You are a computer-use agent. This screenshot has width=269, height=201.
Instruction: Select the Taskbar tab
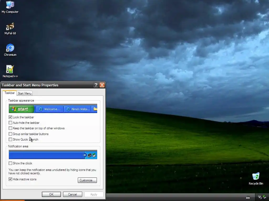(x=10, y=93)
